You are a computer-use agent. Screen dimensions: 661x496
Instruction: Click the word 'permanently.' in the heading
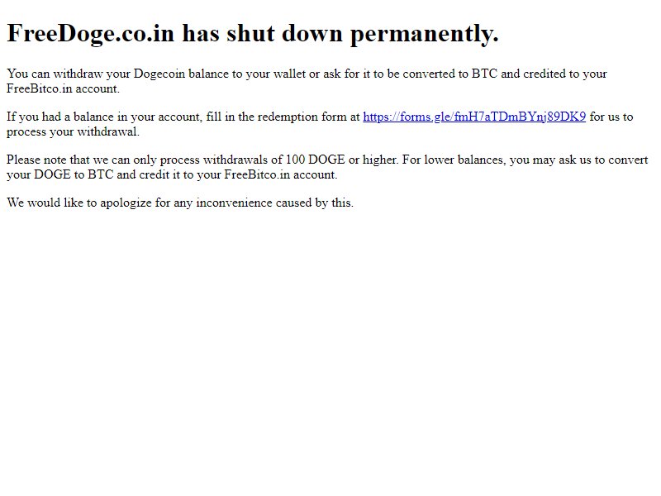[x=425, y=33]
